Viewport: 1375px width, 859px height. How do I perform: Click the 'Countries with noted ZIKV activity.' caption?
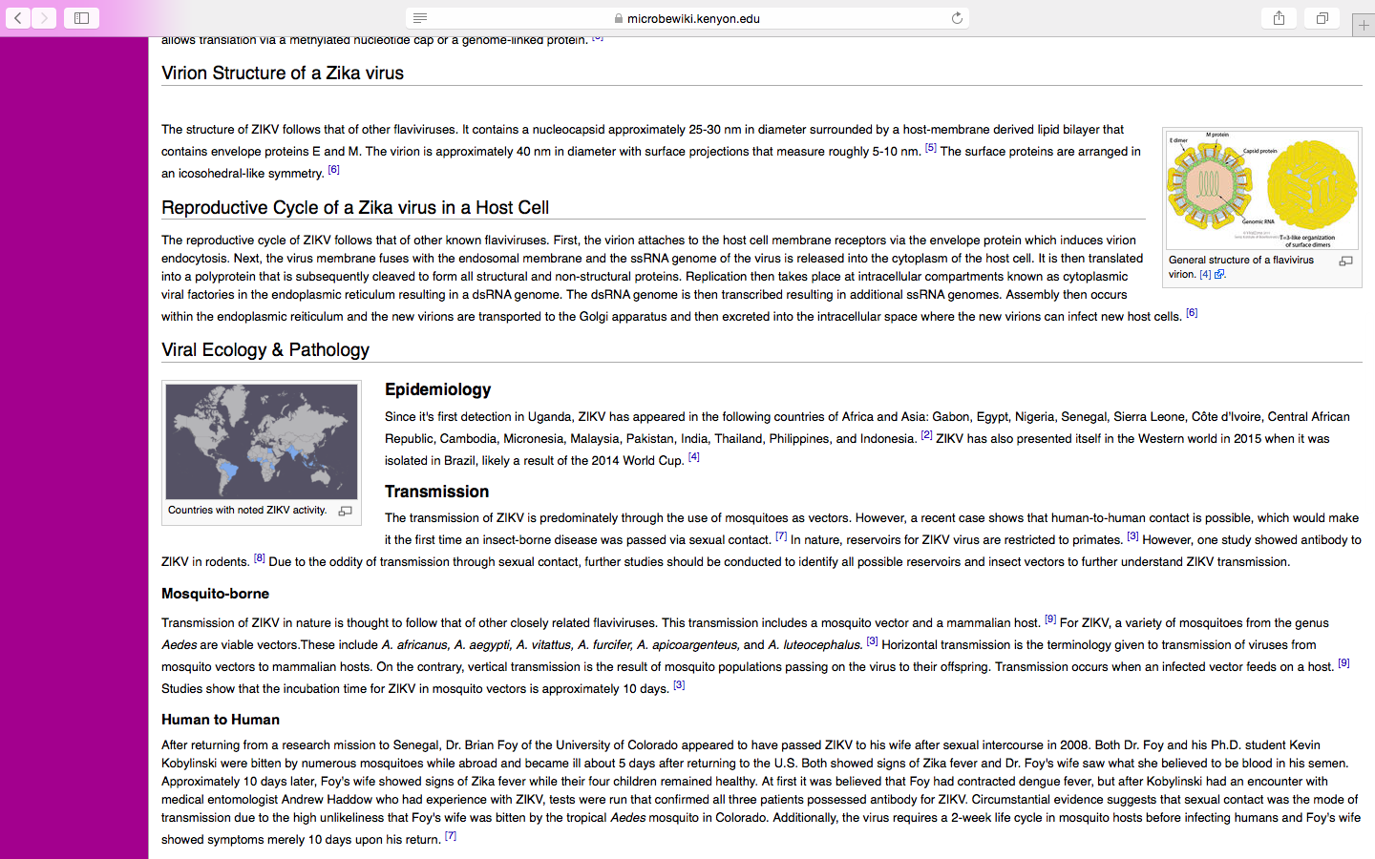247,511
